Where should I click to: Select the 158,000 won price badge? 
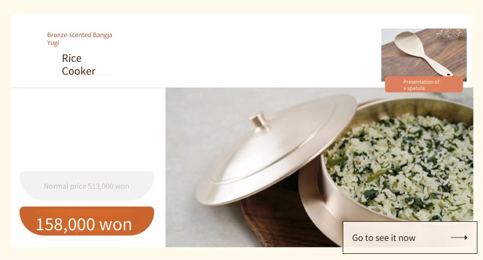coord(87,221)
